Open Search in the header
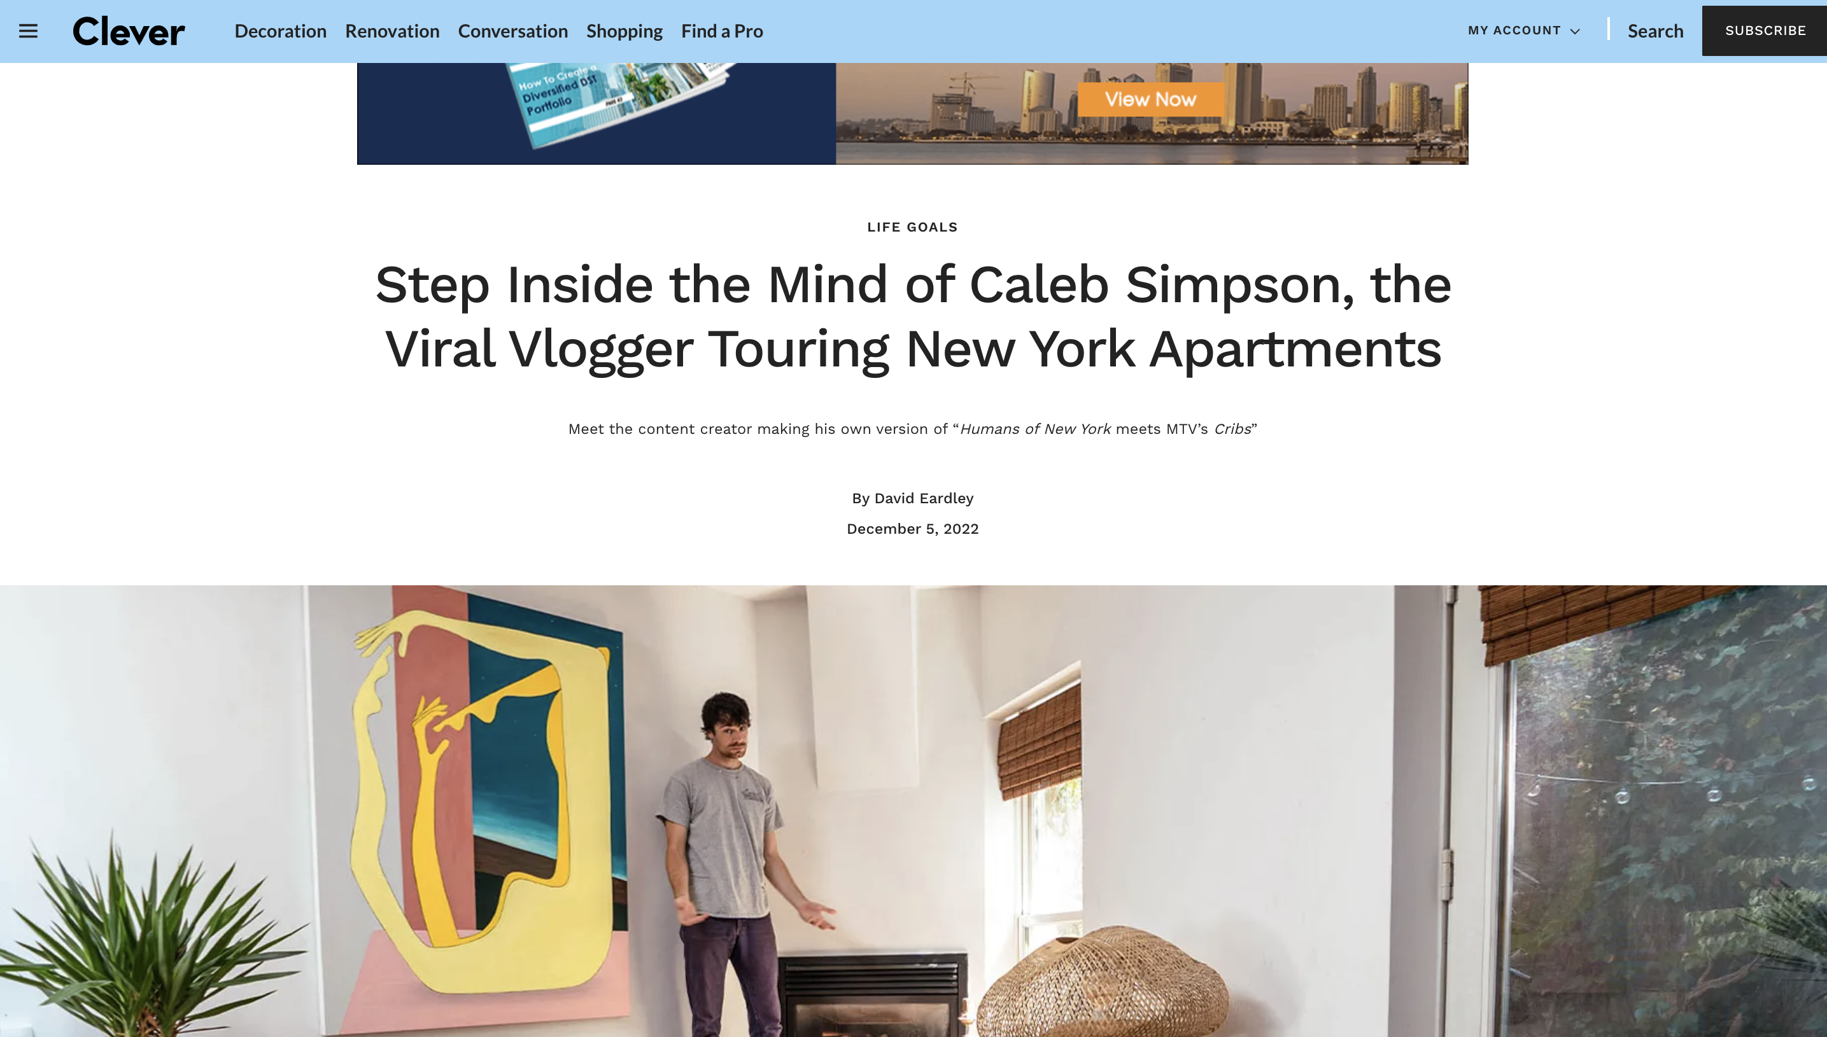 coord(1655,31)
